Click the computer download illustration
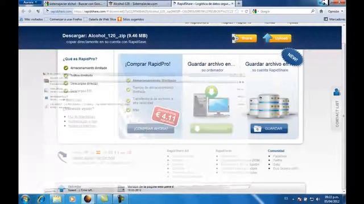 point(211,102)
